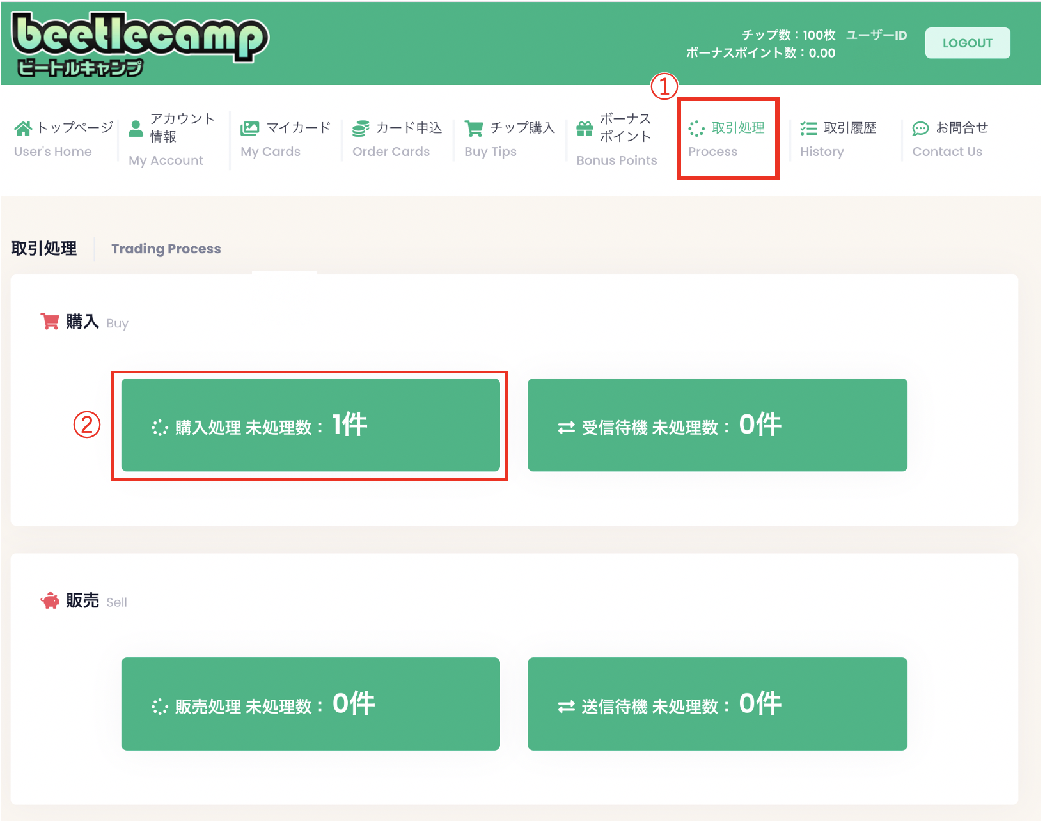Viewport: 1045px width, 821px height.
Task: Open 販売処理 未処理数 0件 button
Action: click(310, 703)
